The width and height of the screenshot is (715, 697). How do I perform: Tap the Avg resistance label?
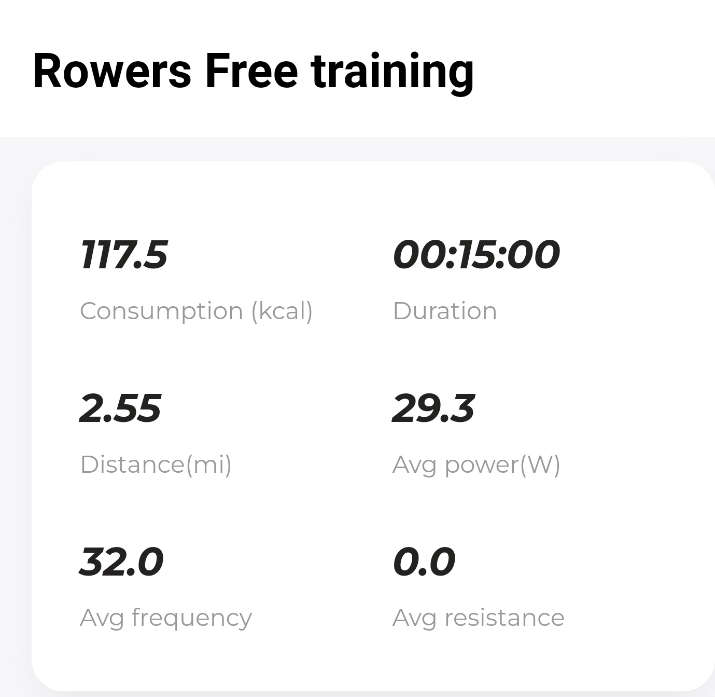click(x=479, y=618)
